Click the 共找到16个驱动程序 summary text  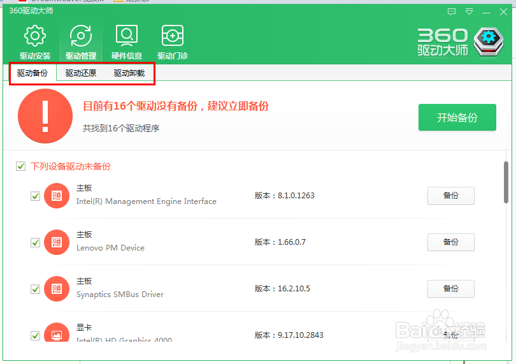[x=121, y=128]
